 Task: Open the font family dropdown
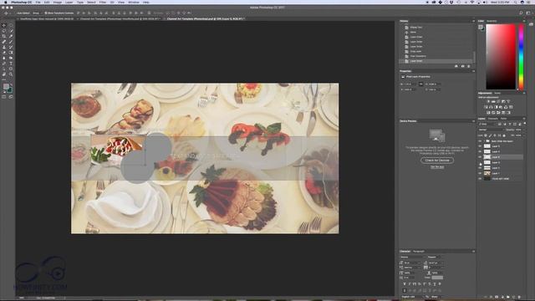[413, 257]
